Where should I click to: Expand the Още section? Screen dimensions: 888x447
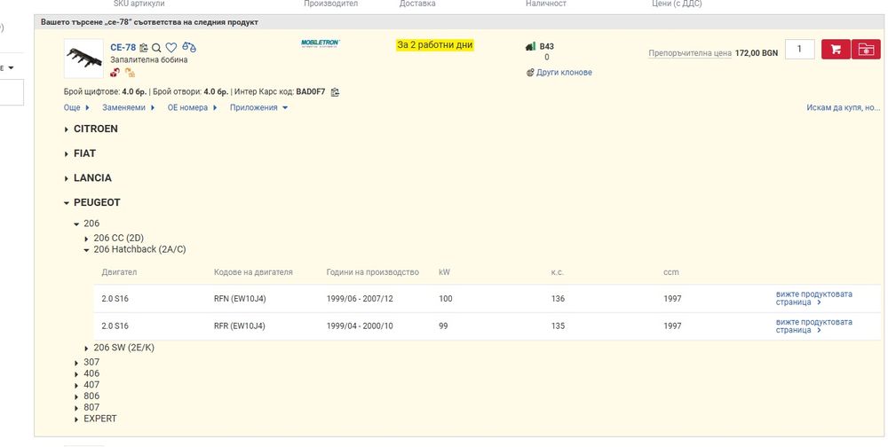point(76,107)
